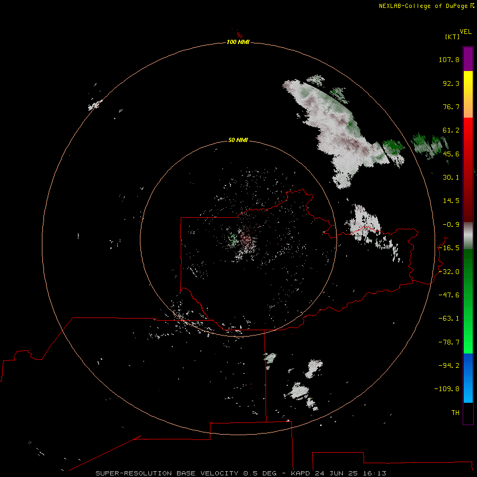
Task: Click the -0.9 legend value
Action: point(451,225)
